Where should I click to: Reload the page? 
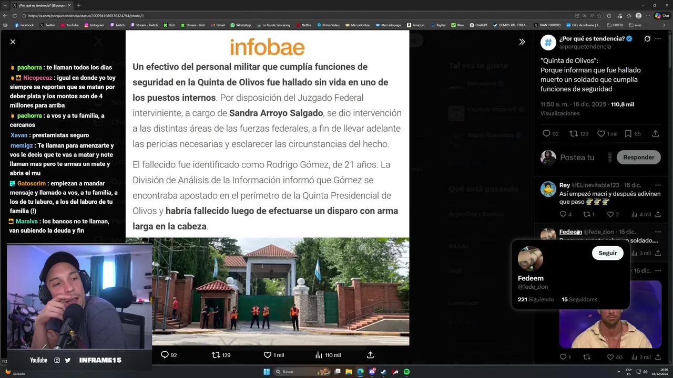(x=14, y=16)
